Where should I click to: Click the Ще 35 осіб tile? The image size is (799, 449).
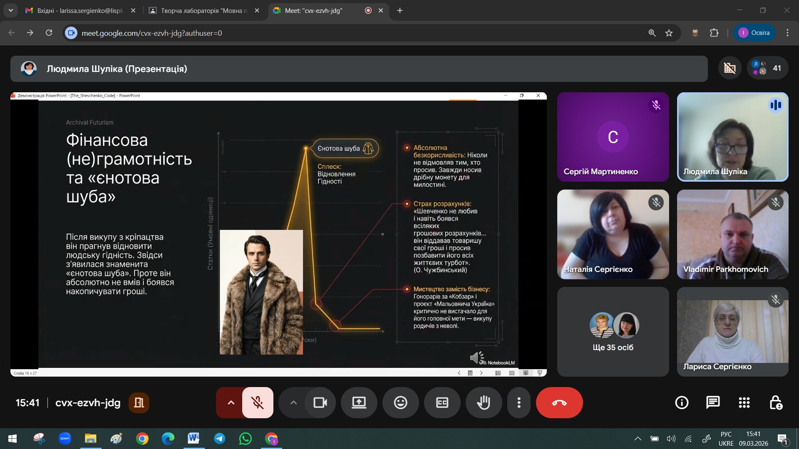[x=613, y=332]
